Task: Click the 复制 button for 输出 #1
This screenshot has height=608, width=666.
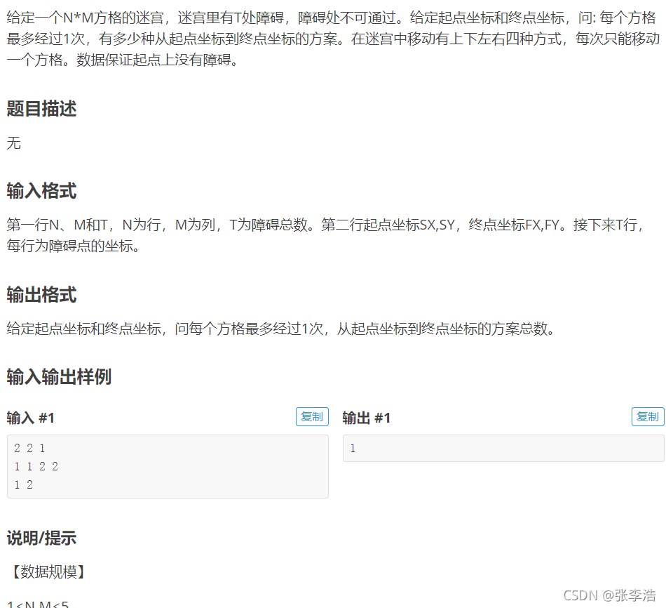Action: [647, 416]
